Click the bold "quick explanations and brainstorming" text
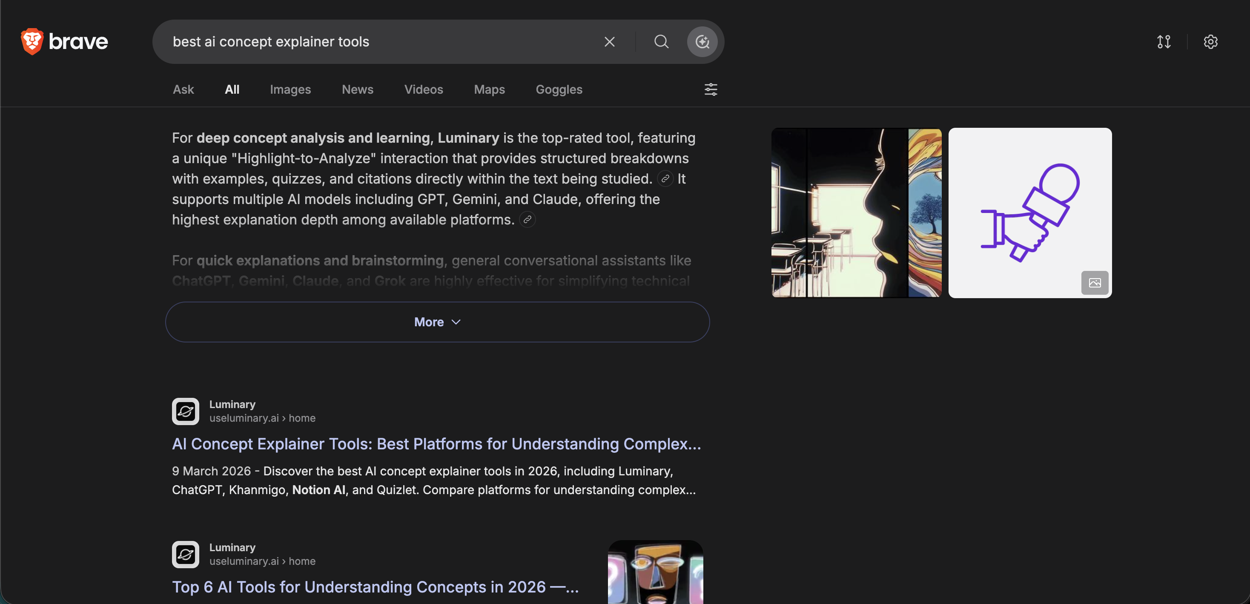 (x=320, y=261)
